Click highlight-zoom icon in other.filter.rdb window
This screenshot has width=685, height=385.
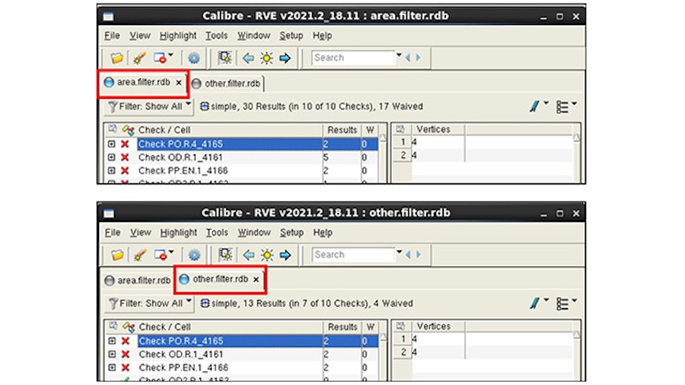tap(226, 255)
